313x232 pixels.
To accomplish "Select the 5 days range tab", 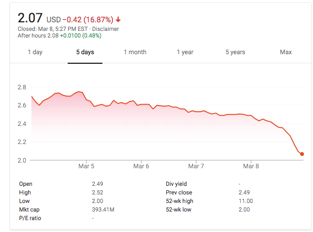I will 85,52.
